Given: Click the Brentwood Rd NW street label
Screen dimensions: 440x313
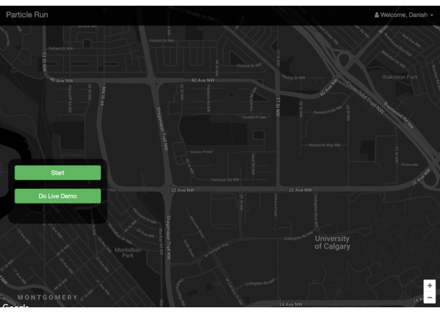Looking at the screenshot, I should [x=398, y=115].
